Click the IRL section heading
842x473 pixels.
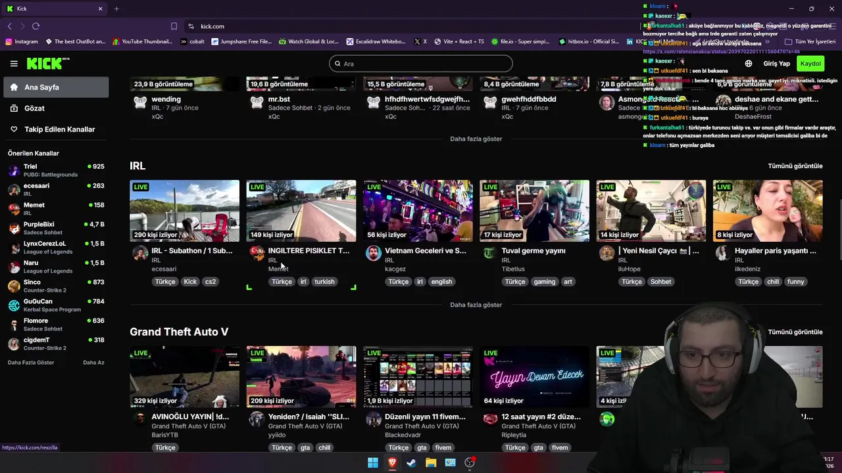click(137, 166)
